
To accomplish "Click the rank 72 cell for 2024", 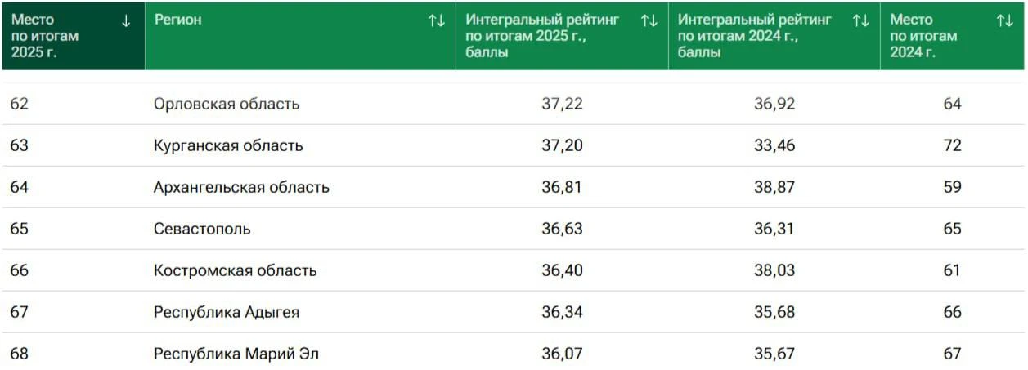I will point(952,145).
